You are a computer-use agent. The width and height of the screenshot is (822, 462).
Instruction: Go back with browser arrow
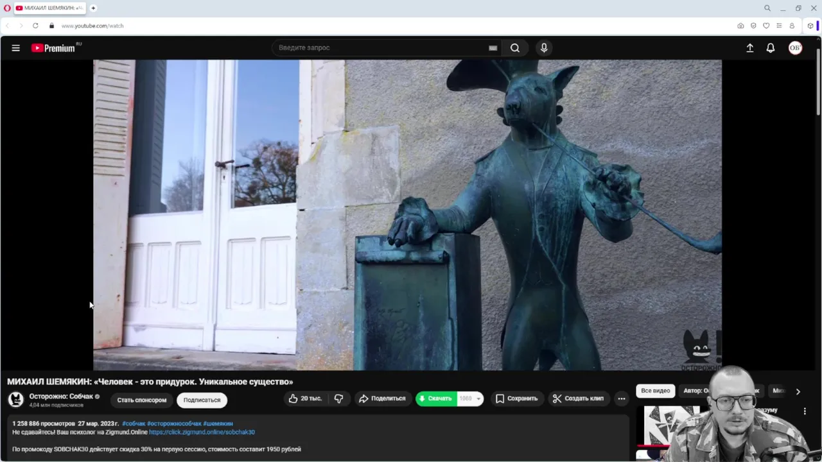(x=8, y=26)
